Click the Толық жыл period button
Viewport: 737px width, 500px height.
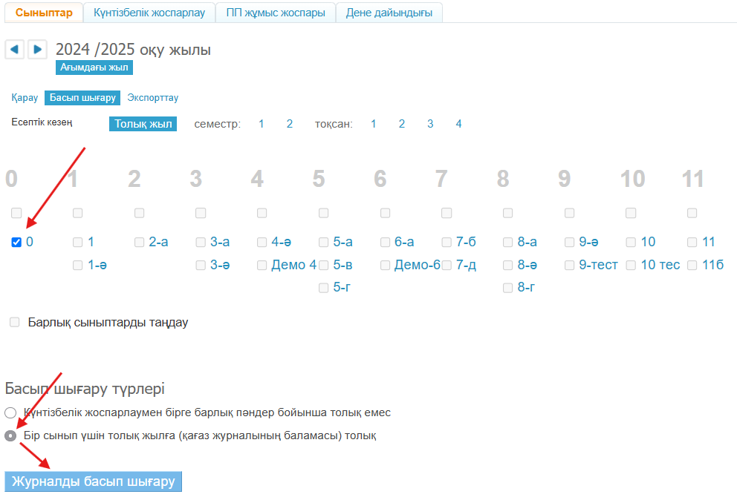[143, 123]
